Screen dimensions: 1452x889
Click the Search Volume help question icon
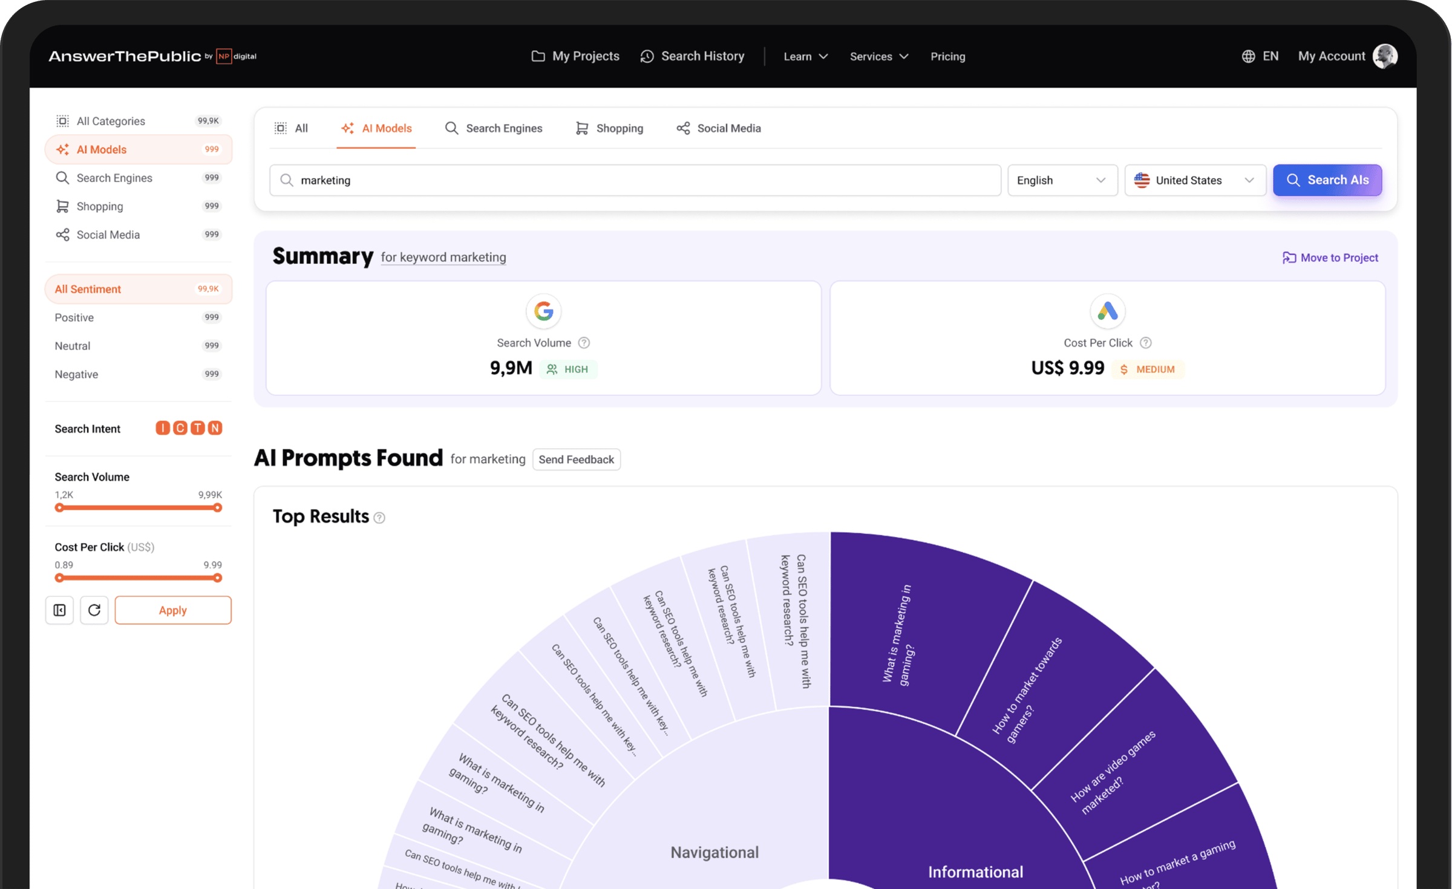coord(584,343)
